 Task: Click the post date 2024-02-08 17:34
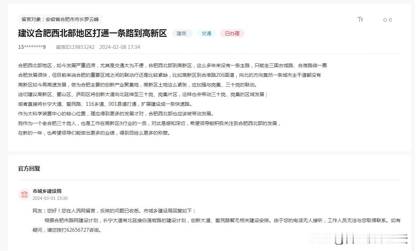[x=120, y=47]
